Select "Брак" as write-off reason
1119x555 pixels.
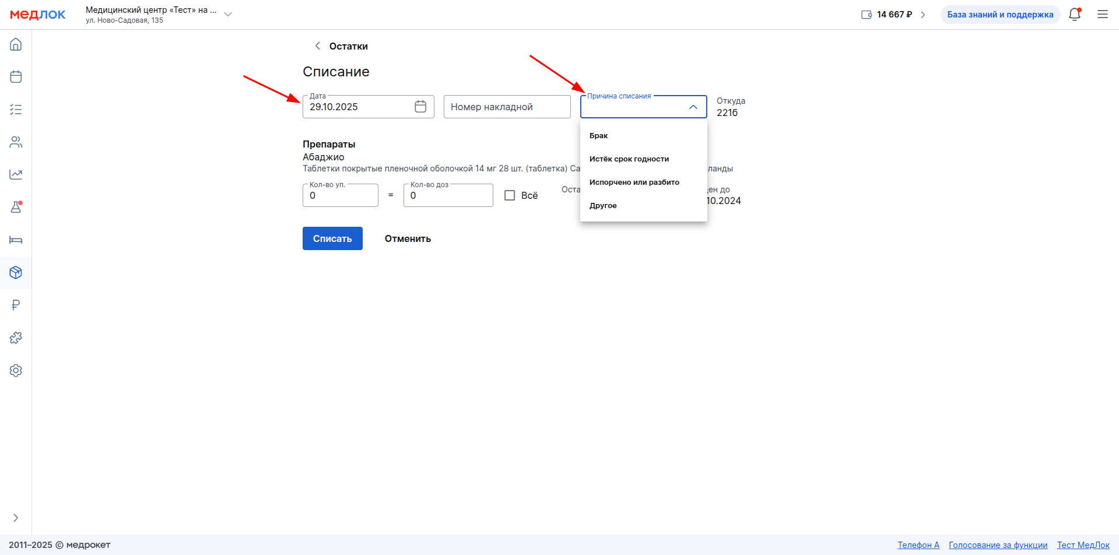(x=598, y=135)
